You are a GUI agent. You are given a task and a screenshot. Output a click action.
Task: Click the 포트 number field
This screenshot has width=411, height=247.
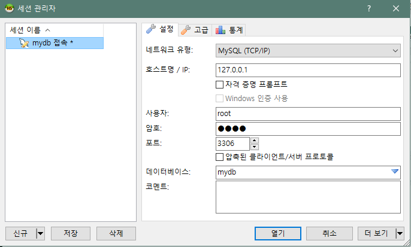coord(232,144)
